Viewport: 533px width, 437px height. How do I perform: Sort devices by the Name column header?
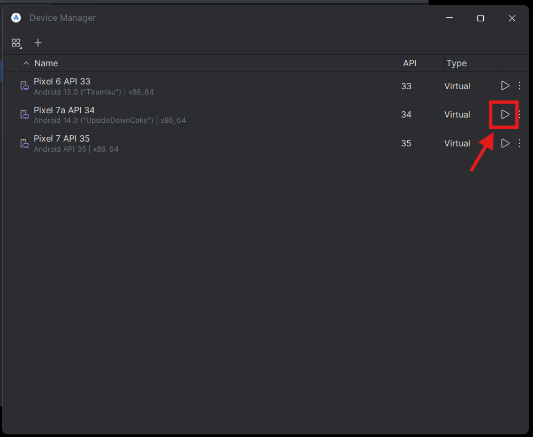(46, 63)
